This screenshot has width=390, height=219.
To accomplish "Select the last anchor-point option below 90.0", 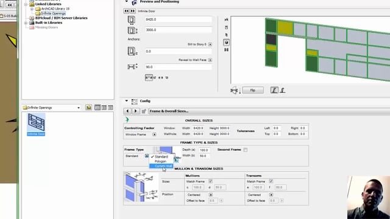I will click(x=166, y=77).
